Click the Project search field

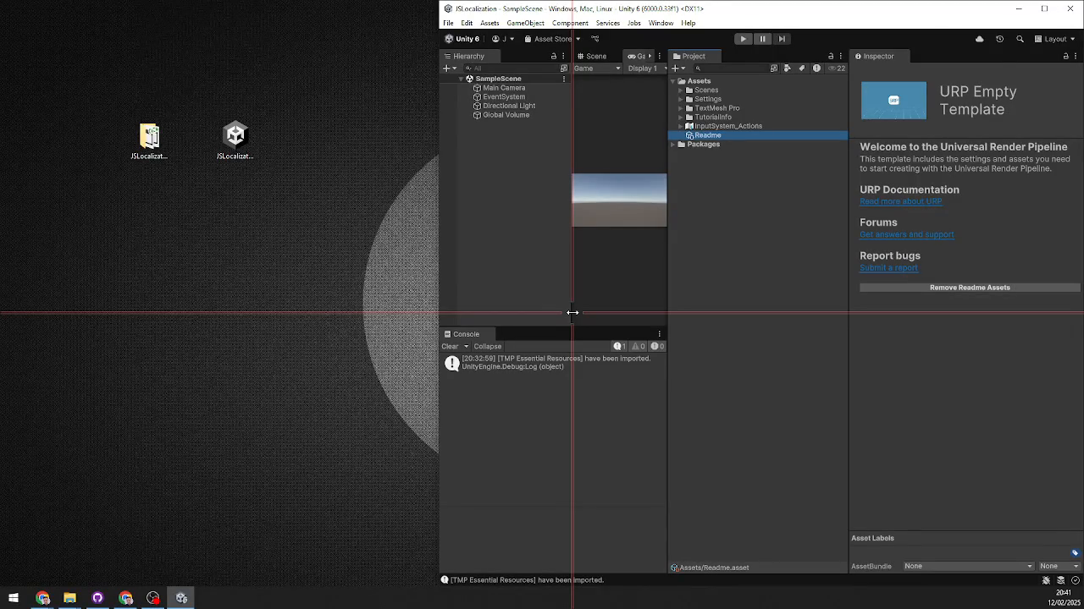730,69
